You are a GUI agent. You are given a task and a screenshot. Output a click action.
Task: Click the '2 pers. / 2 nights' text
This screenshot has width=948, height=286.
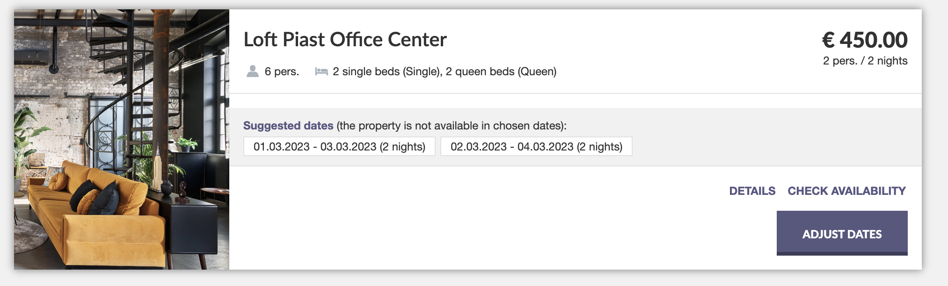(x=865, y=61)
